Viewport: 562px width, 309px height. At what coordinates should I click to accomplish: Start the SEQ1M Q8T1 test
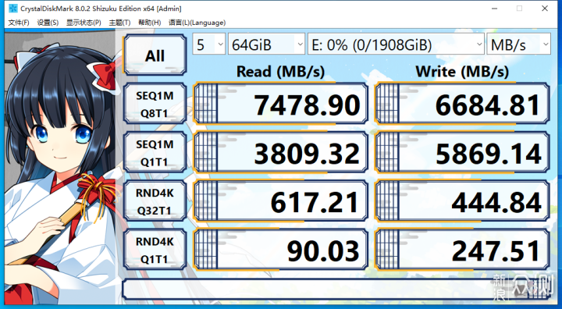coord(155,104)
